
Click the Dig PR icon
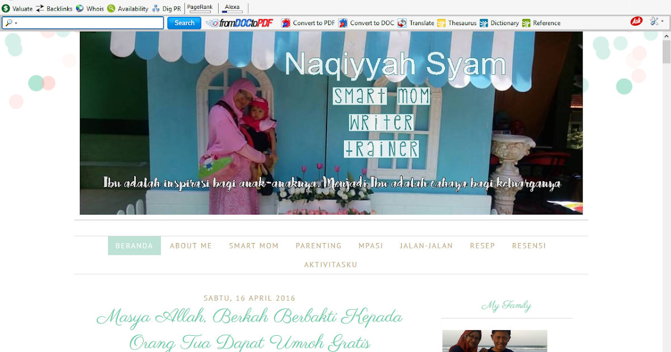tap(156, 8)
